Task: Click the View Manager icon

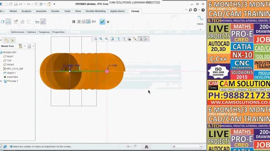Action: [x=129, y=39]
